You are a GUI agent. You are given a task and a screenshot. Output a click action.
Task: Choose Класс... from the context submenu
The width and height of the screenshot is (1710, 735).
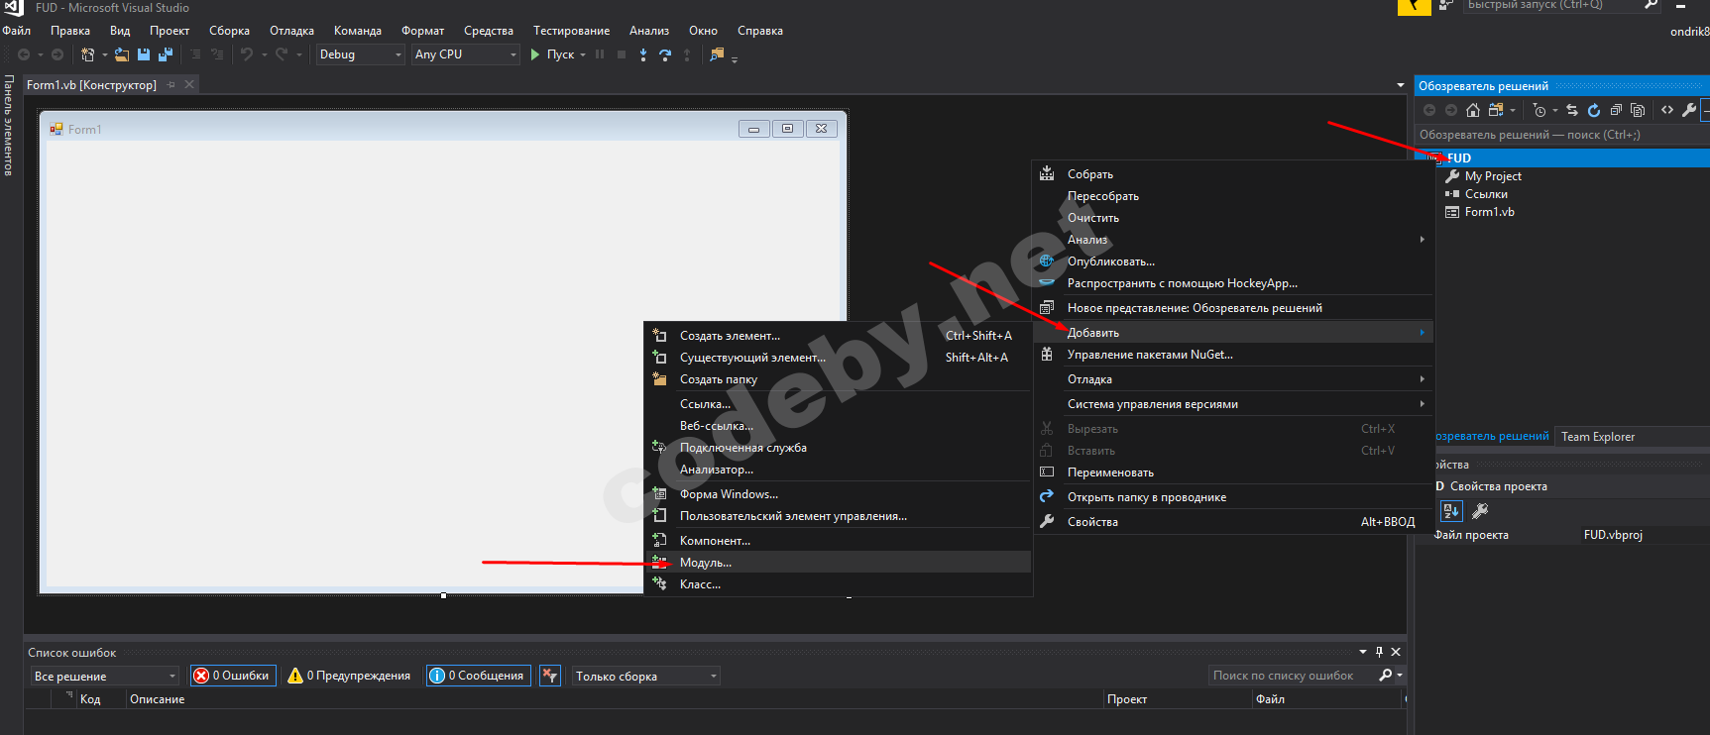pyautogui.click(x=700, y=584)
